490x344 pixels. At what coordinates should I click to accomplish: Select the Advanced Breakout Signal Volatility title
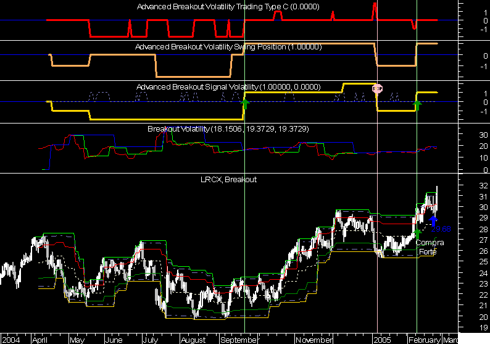tap(228, 86)
